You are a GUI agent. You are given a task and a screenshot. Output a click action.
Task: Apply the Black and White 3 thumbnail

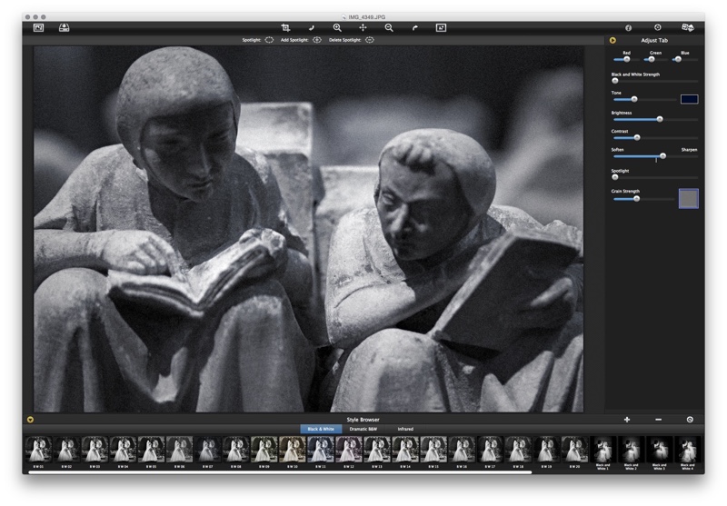pos(660,450)
